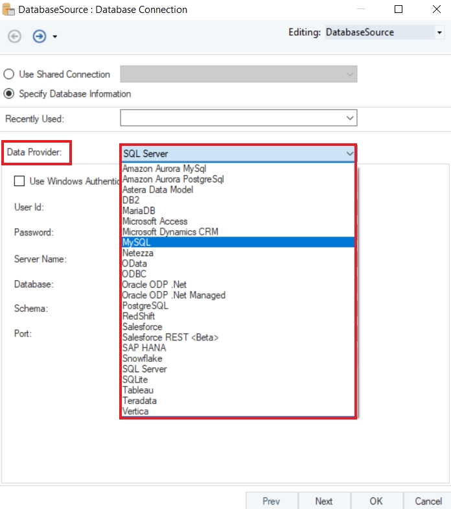Select Netezza from the list
Screen dimensions: 451x509
point(238,253)
